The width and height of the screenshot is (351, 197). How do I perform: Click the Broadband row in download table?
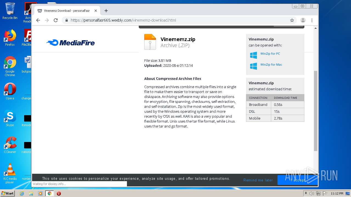(275, 105)
